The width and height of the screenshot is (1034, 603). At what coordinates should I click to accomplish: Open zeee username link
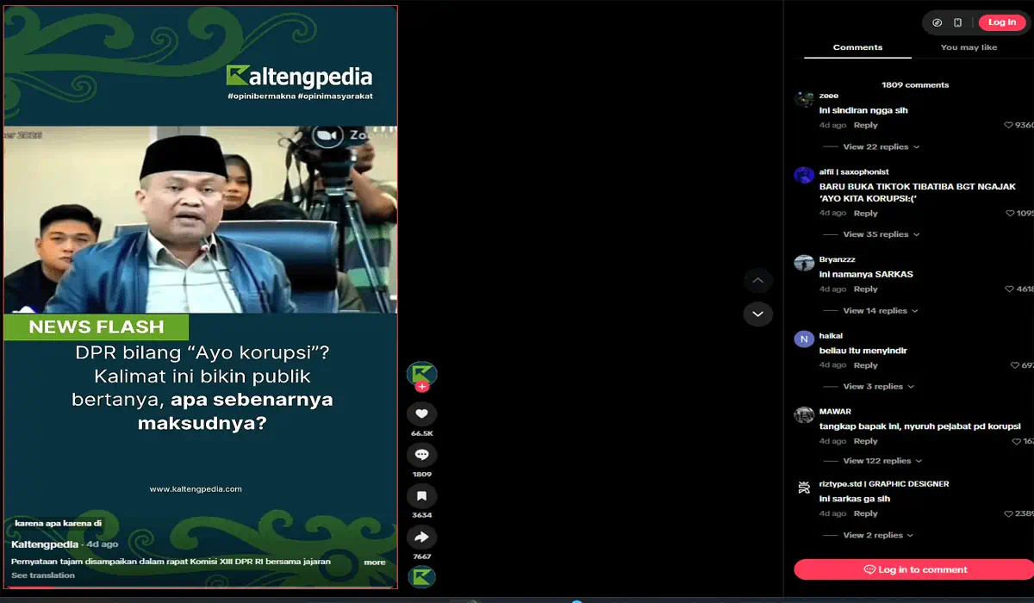tap(829, 96)
